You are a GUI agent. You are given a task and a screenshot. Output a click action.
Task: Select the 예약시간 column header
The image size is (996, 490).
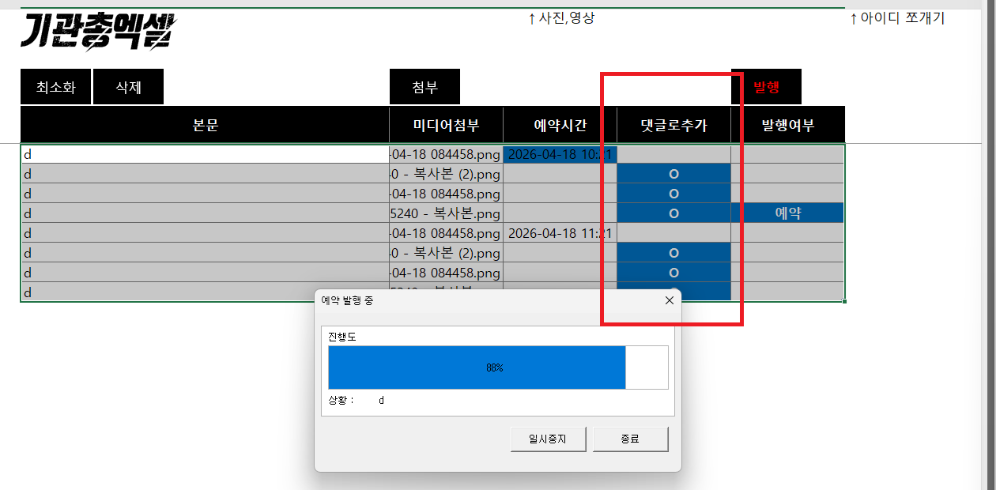coord(560,125)
